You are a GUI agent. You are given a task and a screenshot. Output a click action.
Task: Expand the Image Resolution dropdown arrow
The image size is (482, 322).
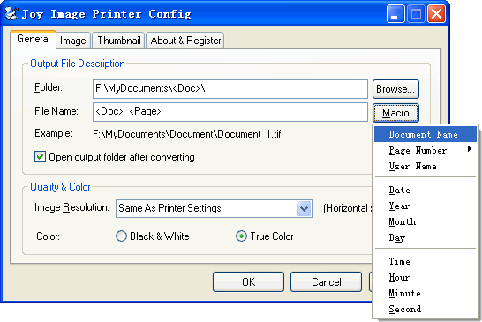point(305,208)
